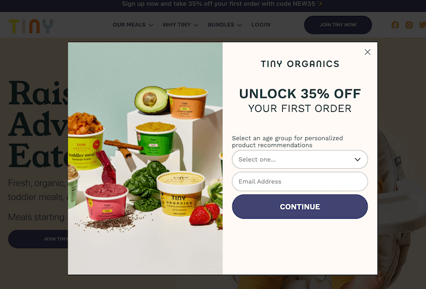Click the Our Meals chevron arrow
The image size is (426, 289).
[x=151, y=25]
